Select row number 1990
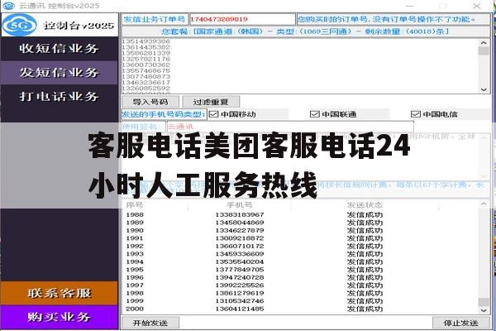The width and height of the screenshot is (496, 331). coord(135,230)
